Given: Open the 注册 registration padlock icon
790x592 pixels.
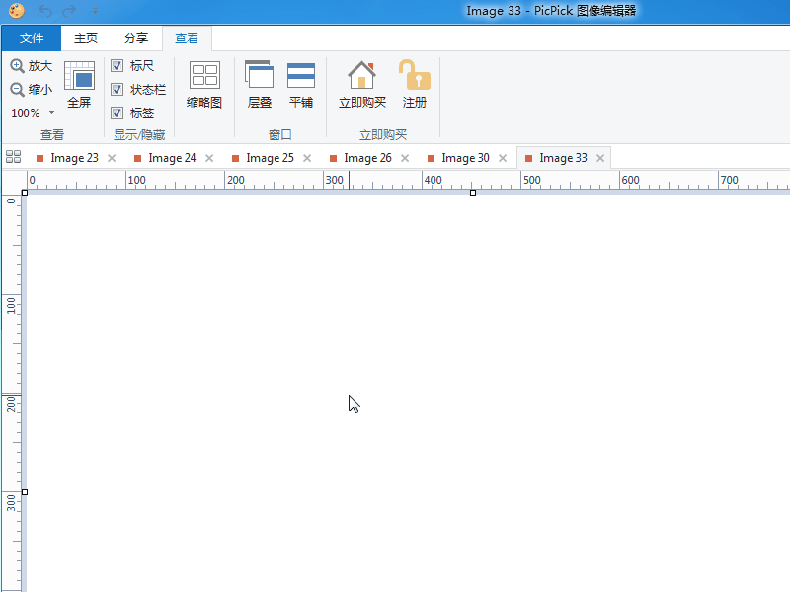Looking at the screenshot, I should click(x=415, y=75).
